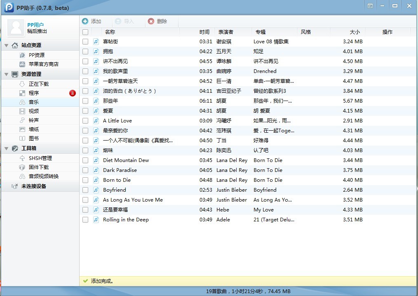Click the 添加 (Add) plus icon
Image resolution: width=418 pixels, height=296 pixels.
[85, 21]
